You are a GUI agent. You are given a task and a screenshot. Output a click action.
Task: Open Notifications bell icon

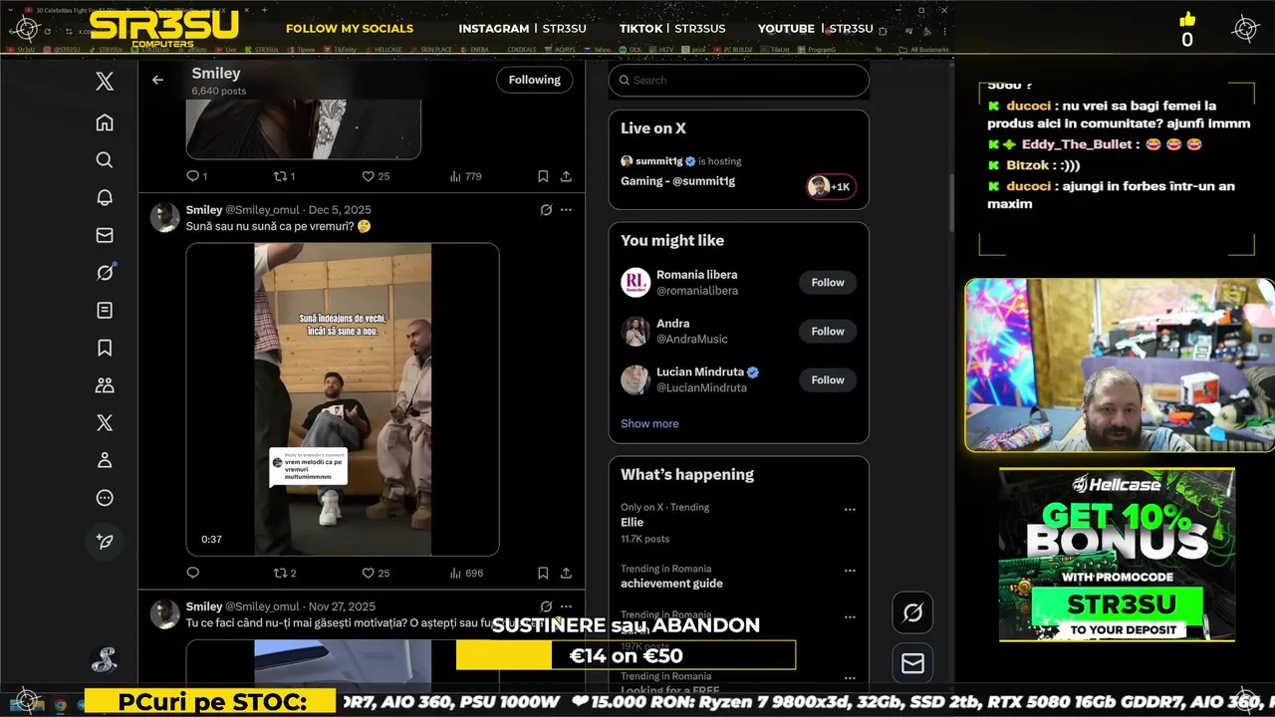coord(105,197)
